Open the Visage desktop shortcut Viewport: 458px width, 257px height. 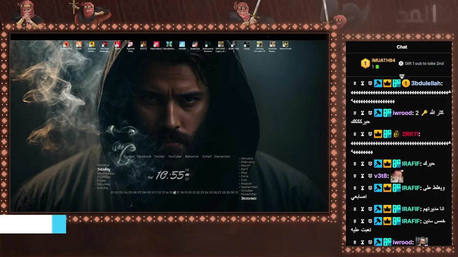point(247,46)
